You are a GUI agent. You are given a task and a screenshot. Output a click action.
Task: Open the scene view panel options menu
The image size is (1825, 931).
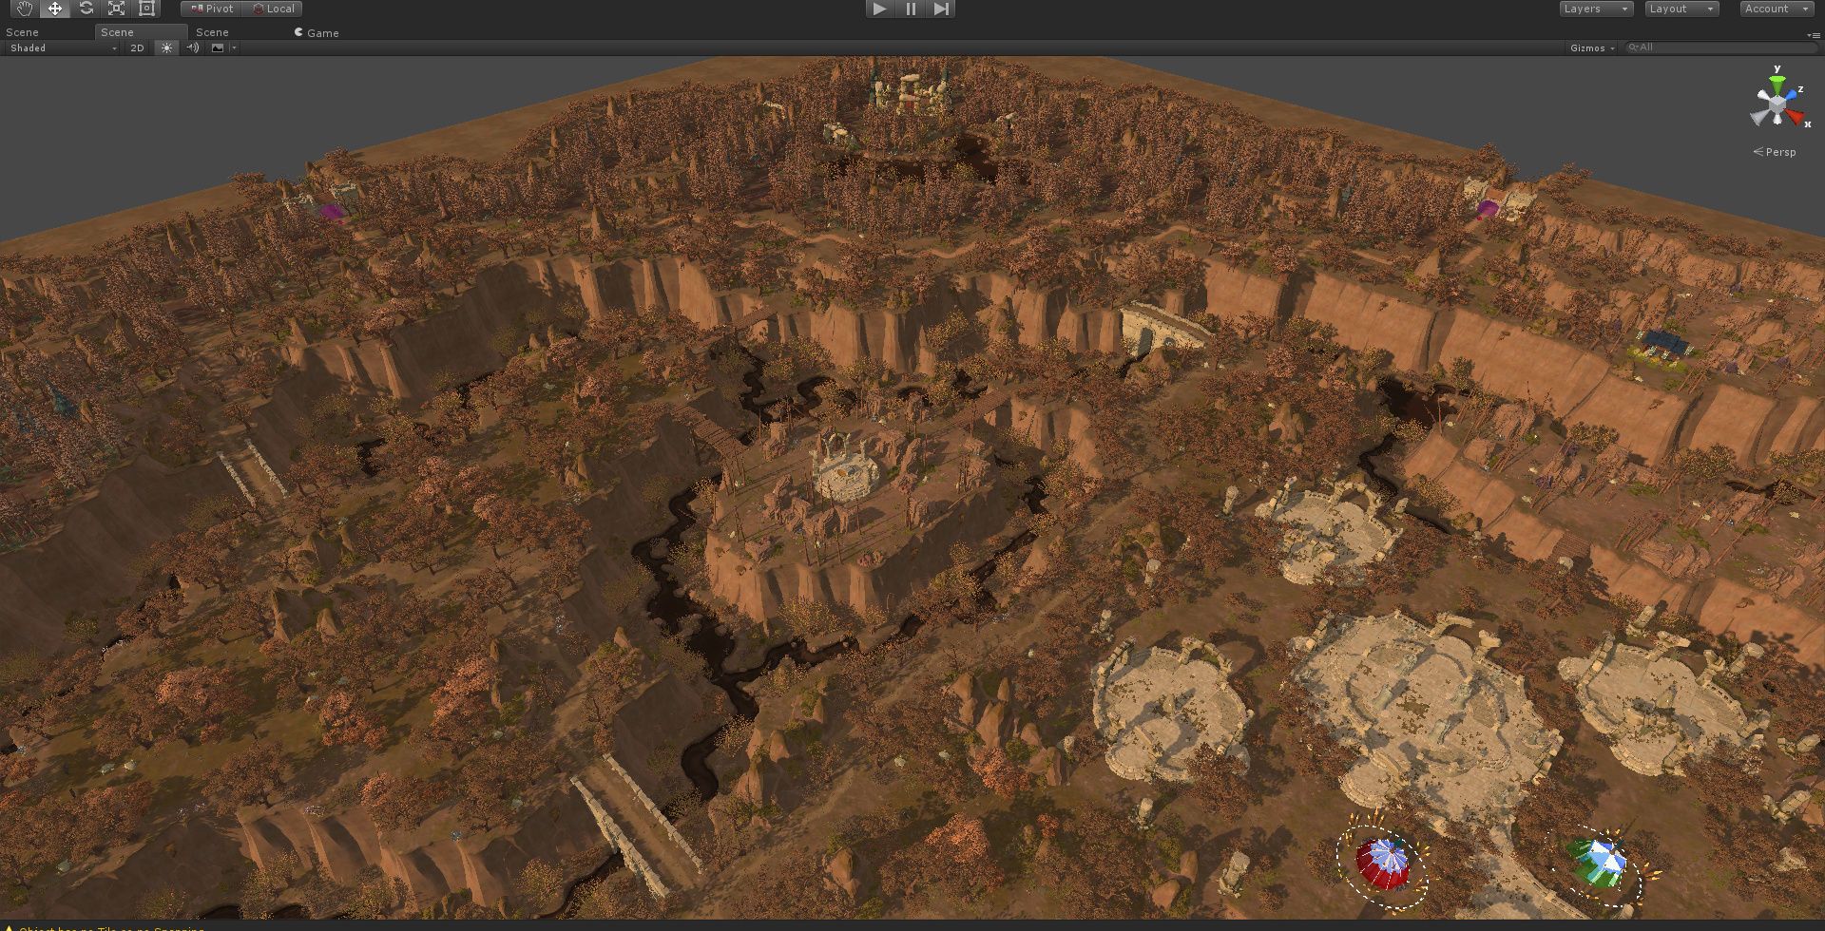coord(1813,34)
